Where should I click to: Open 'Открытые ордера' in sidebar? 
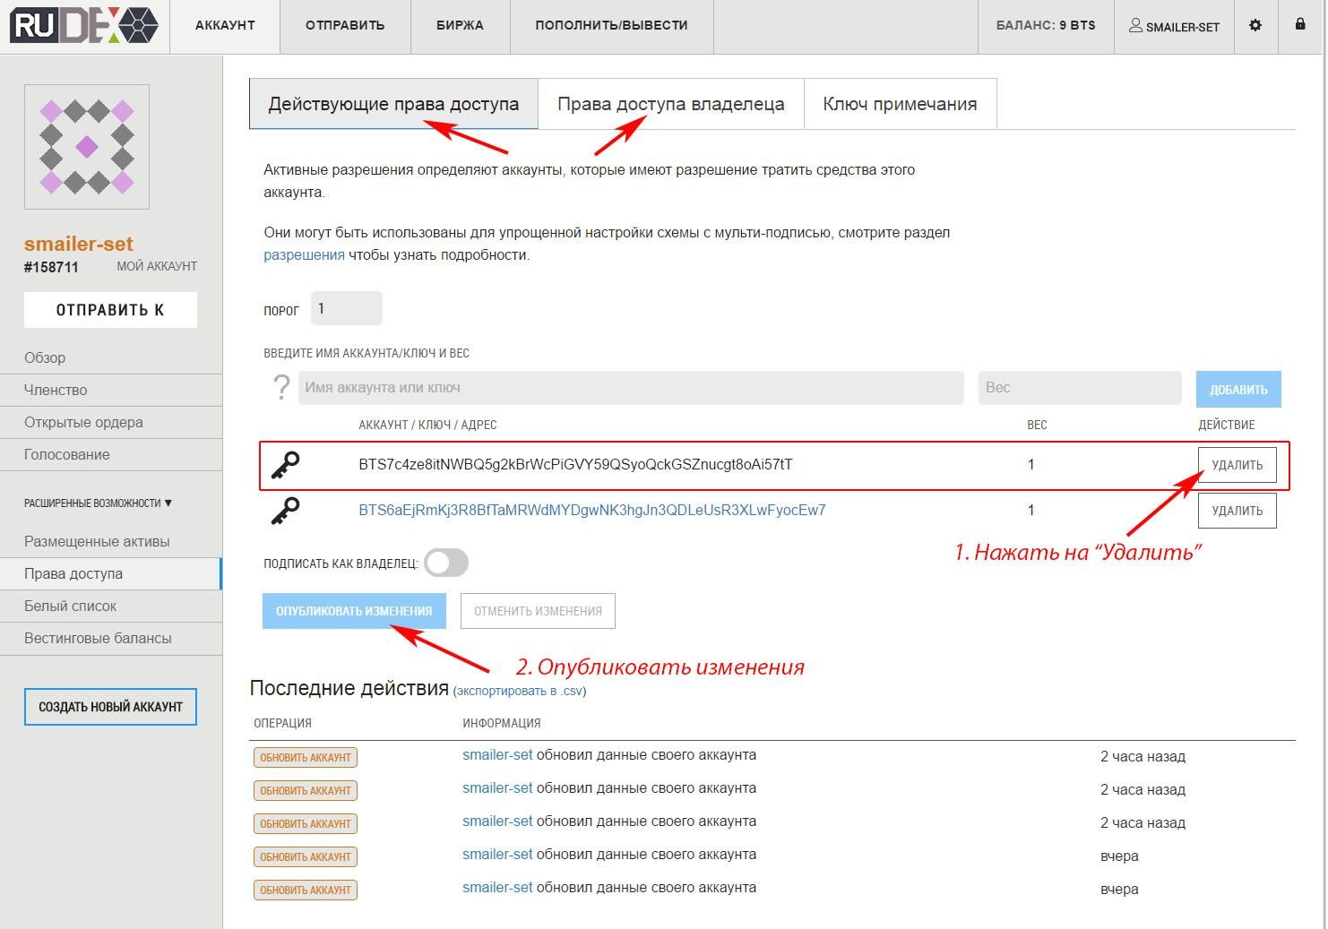point(111,422)
